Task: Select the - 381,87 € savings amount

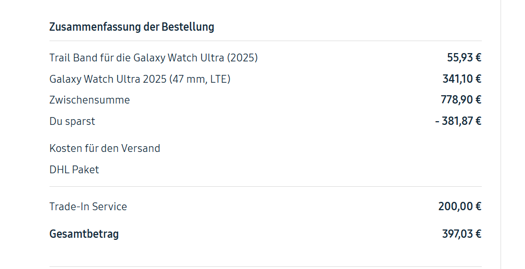Action: 458,121
